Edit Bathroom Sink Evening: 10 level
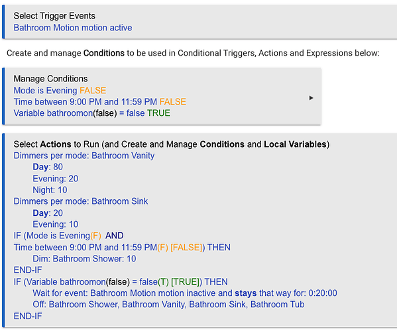The height and width of the screenshot is (331, 397). [56, 224]
